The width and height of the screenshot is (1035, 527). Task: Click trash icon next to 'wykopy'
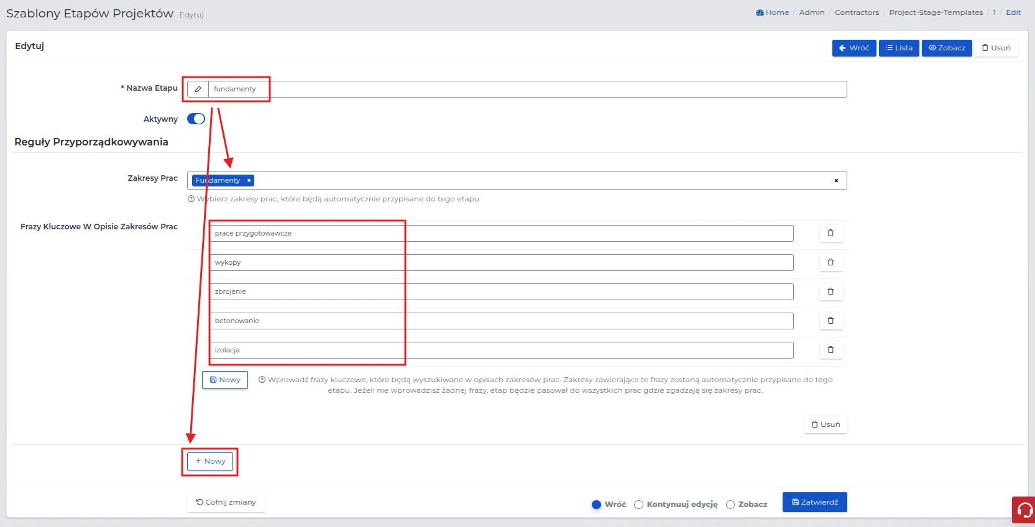830,262
